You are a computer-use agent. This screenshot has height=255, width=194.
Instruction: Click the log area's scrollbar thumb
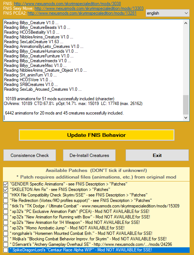tap(186, 105)
